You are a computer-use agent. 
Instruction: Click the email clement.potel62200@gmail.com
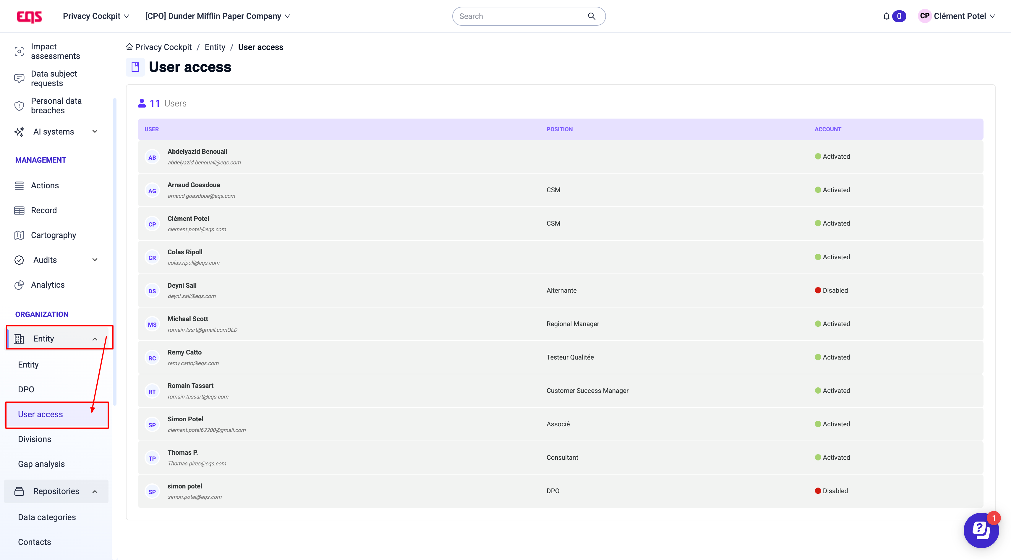pos(206,430)
